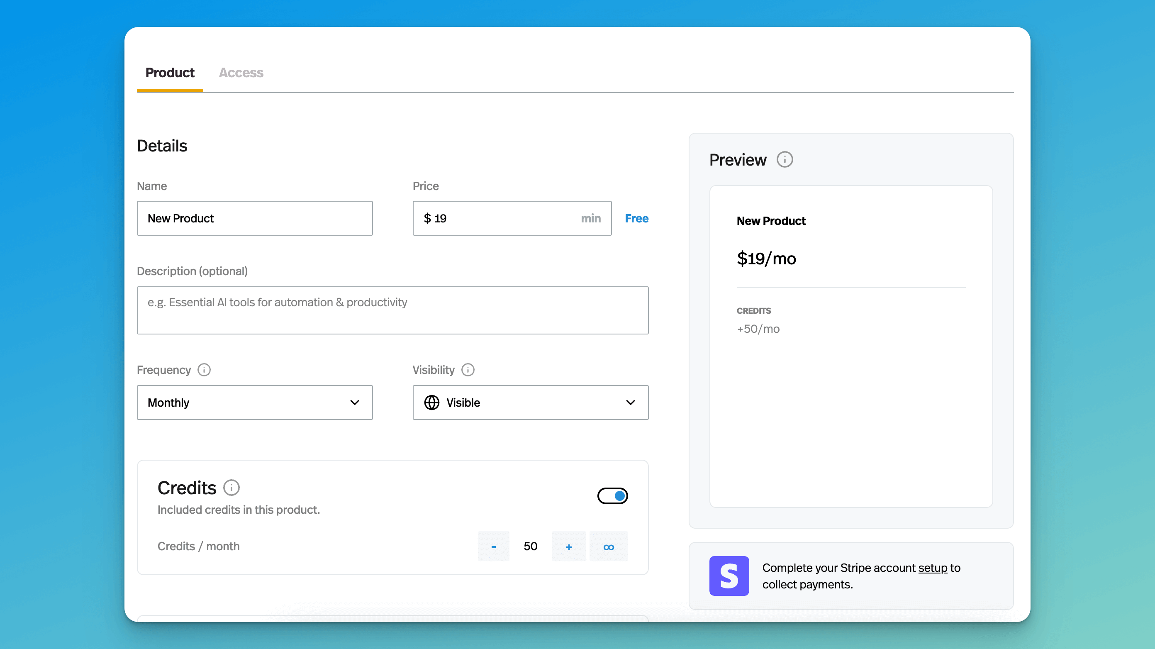Open the Credits info tooltip
1155x649 pixels.
[x=231, y=488]
